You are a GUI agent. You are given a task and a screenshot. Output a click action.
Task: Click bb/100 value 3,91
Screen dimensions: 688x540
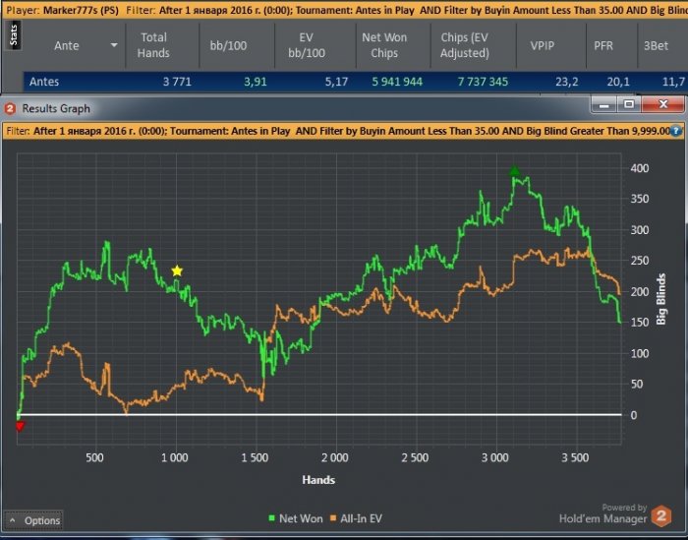[x=255, y=82]
